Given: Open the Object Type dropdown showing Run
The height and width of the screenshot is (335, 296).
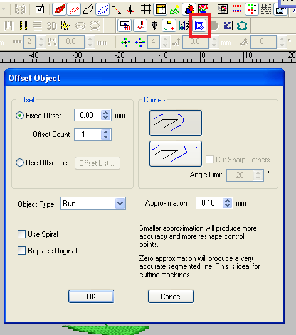Looking at the screenshot, I should tap(93, 204).
